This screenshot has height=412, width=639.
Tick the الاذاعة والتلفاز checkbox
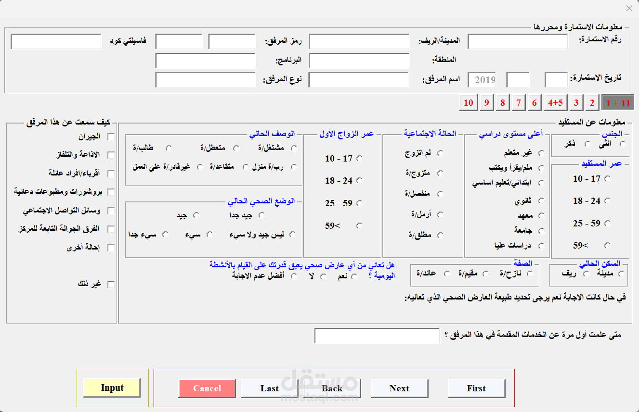(x=111, y=155)
